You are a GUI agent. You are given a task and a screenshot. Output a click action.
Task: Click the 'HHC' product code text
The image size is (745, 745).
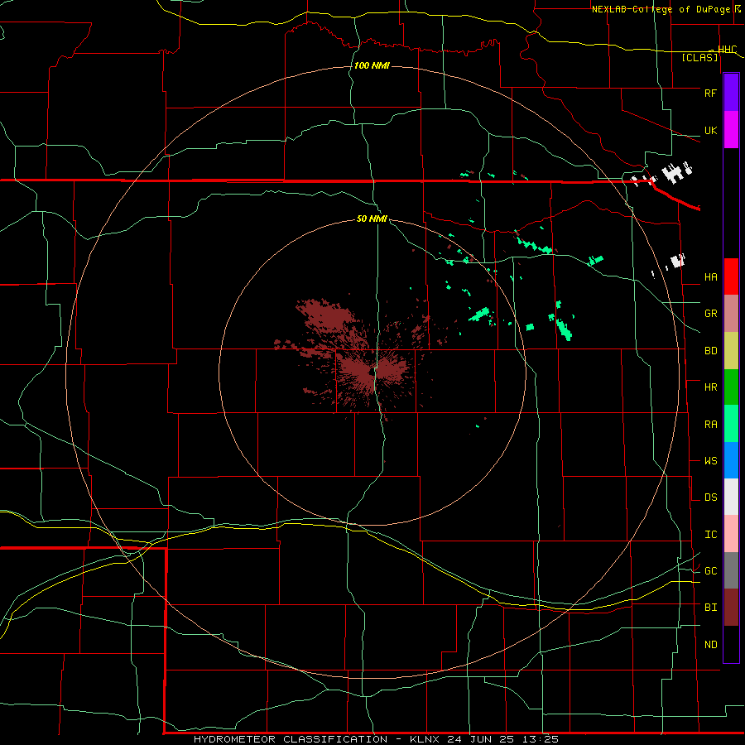pyautogui.click(x=727, y=49)
